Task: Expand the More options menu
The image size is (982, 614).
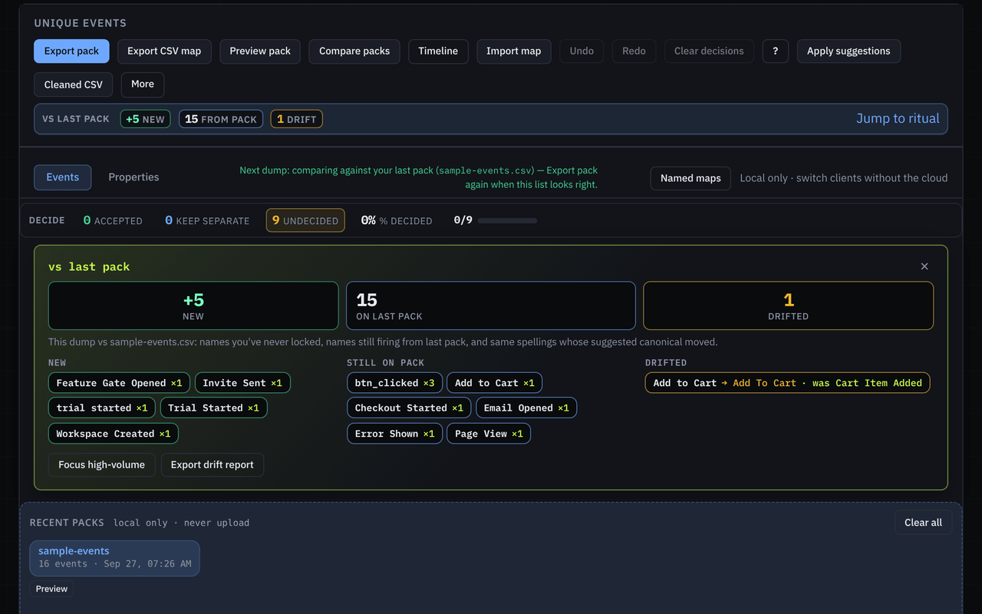Action: point(143,84)
